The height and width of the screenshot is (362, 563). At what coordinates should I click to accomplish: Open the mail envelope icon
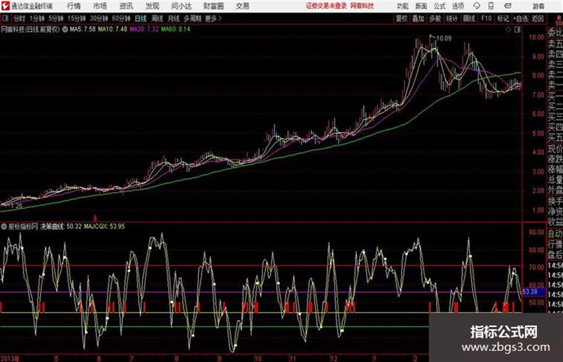508,6
